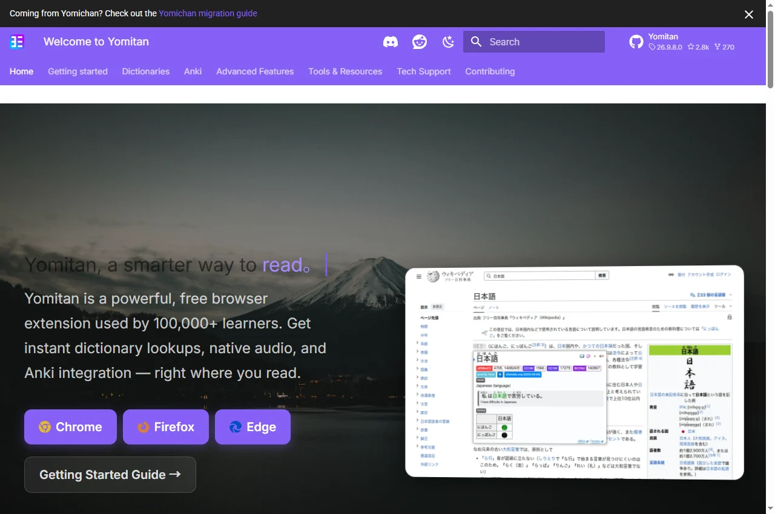Open the Reddit icon link

[420, 42]
